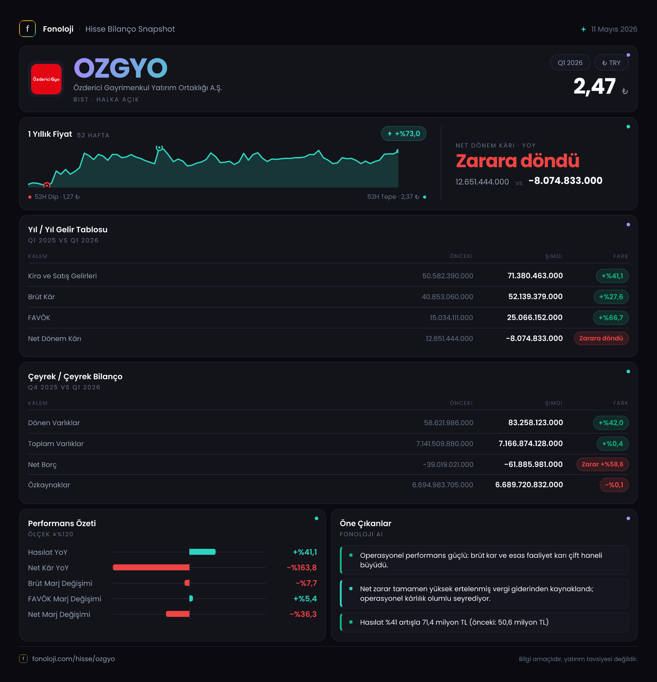Click the small "f" logo in the footer
The width and height of the screenshot is (657, 682).
[23, 659]
